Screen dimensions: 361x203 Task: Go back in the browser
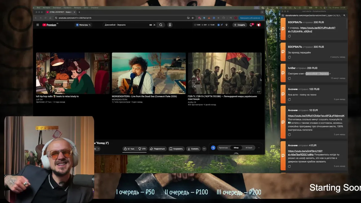point(36,18)
